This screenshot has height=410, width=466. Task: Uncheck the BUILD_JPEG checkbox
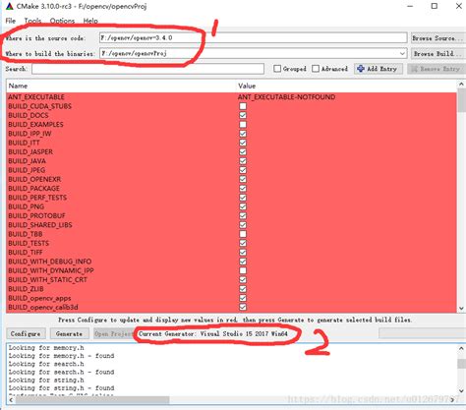243,170
